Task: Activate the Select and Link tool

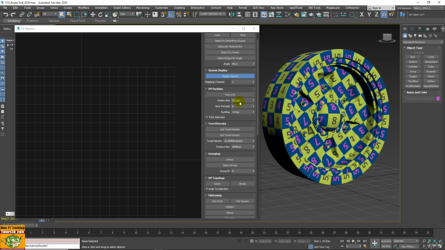Action: (x=22, y=15)
